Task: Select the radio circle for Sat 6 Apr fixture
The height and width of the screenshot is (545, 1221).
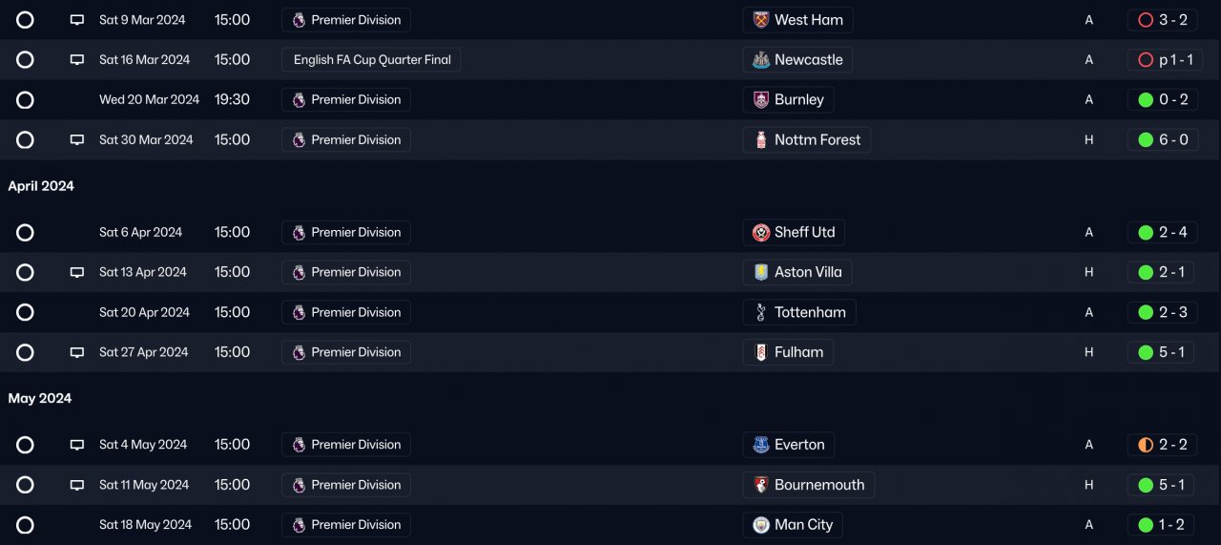Action: pos(25,233)
